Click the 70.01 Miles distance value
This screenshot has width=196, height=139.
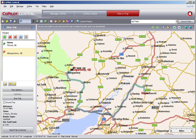coord(8,108)
